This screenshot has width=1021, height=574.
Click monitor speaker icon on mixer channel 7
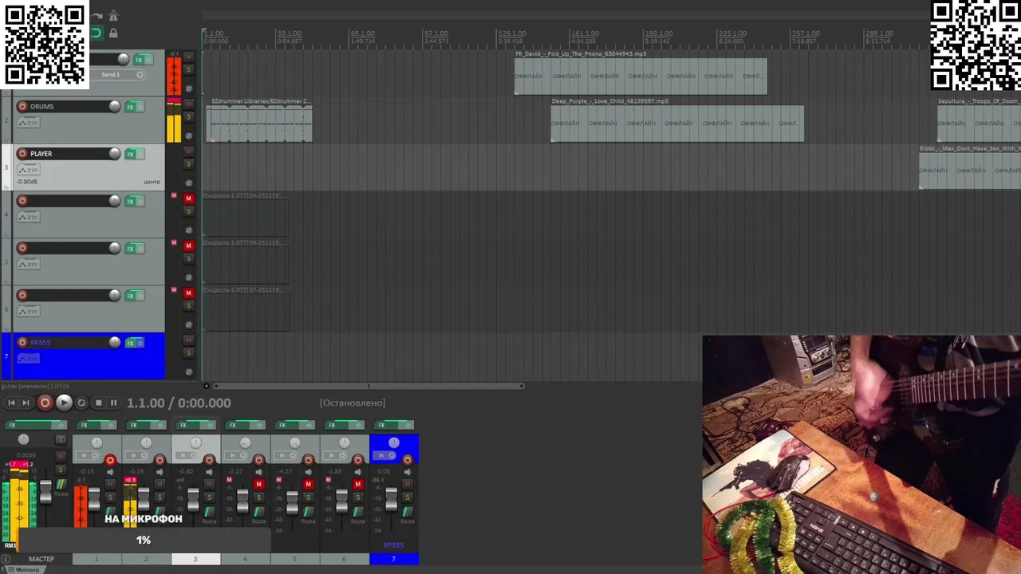[x=408, y=472]
